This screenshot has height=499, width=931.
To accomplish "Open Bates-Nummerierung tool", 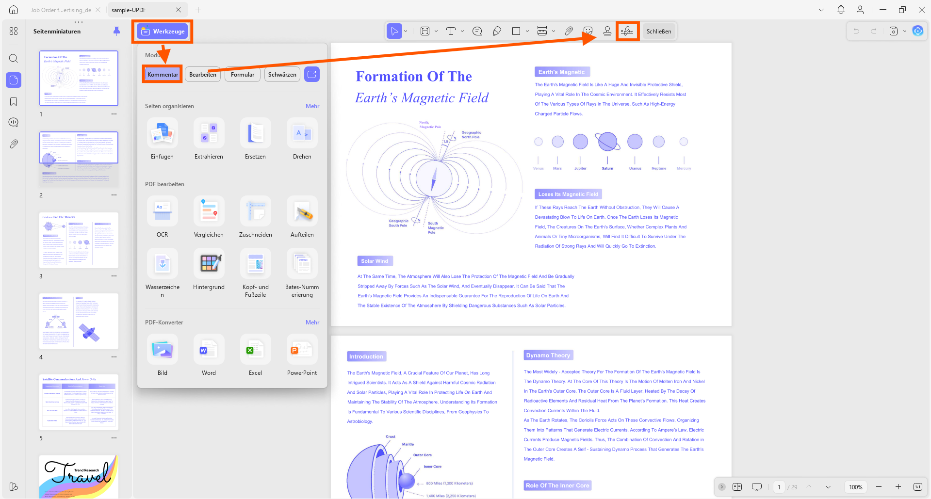I will [302, 273].
